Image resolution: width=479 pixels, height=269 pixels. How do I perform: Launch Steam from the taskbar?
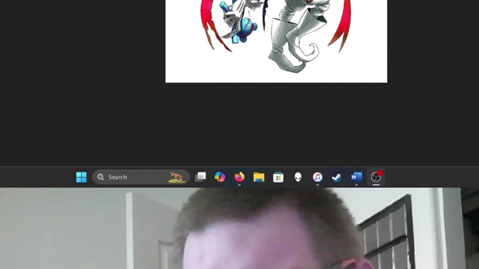(x=337, y=177)
